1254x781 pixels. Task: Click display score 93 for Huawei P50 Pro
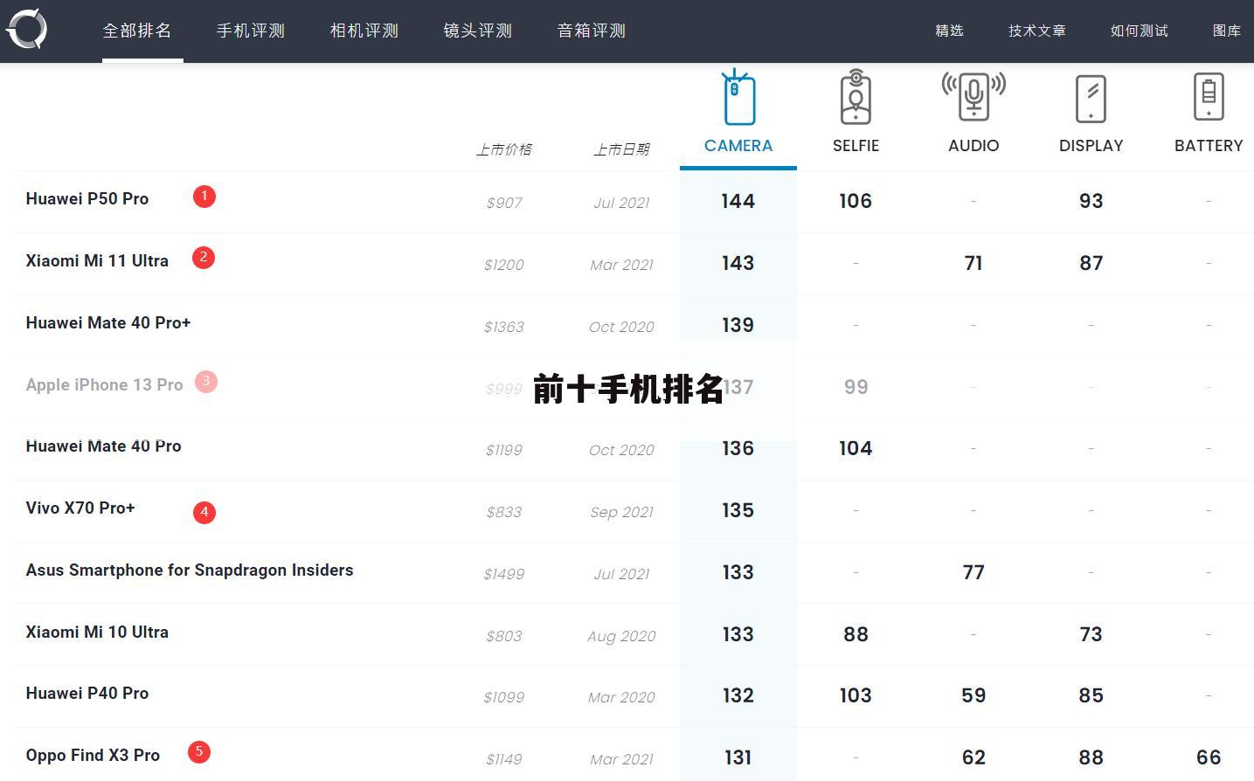[1091, 201]
